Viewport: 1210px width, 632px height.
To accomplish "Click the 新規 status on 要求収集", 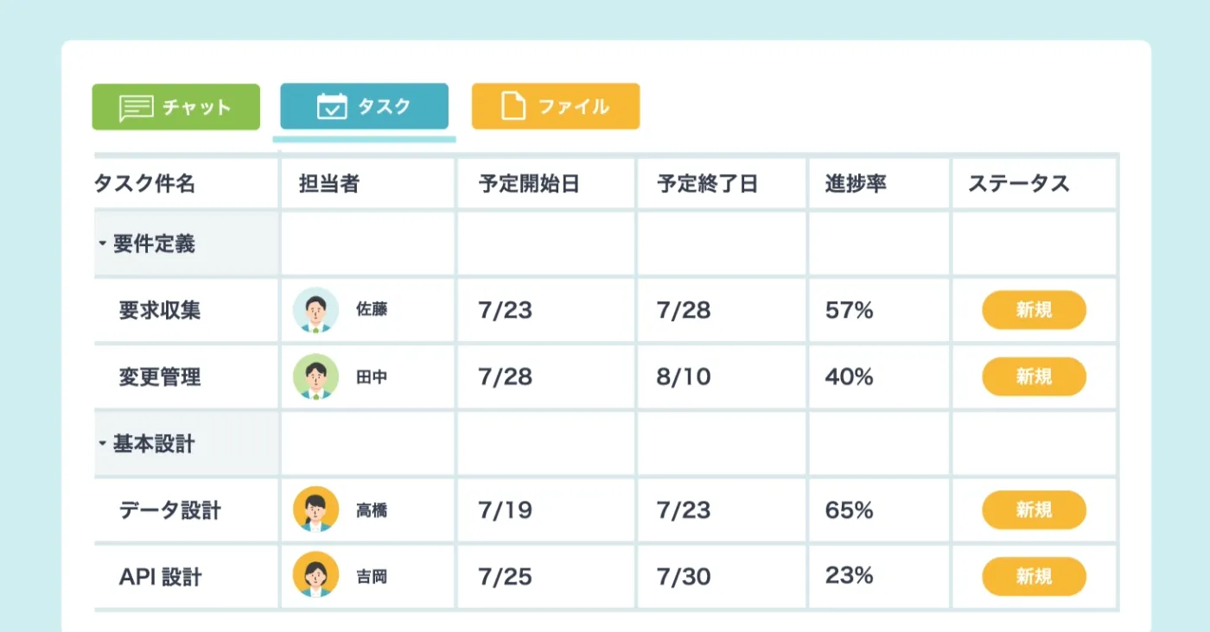I will coord(1034,310).
